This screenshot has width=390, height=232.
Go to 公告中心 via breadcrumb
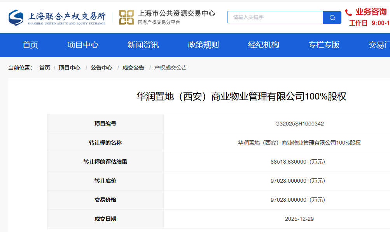coord(101,68)
